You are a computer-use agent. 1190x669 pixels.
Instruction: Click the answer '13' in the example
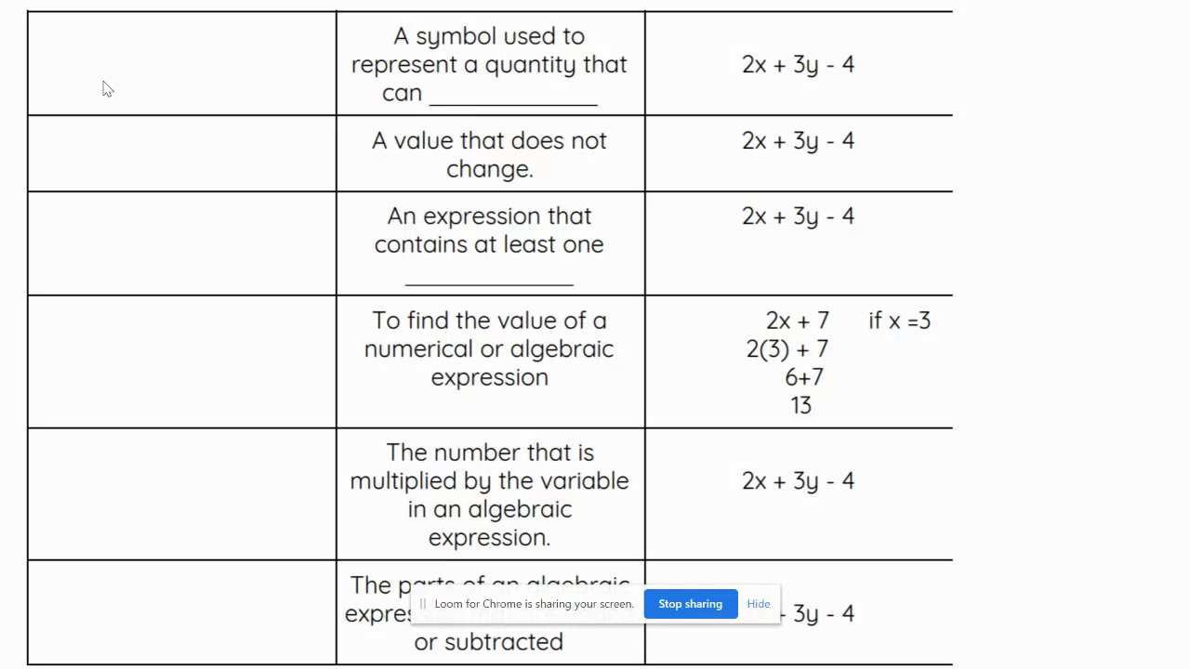800,405
